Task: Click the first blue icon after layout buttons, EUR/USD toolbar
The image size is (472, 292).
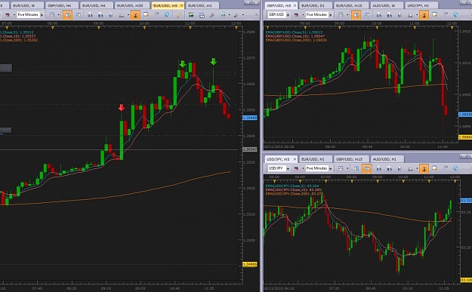Action: (x=90, y=15)
